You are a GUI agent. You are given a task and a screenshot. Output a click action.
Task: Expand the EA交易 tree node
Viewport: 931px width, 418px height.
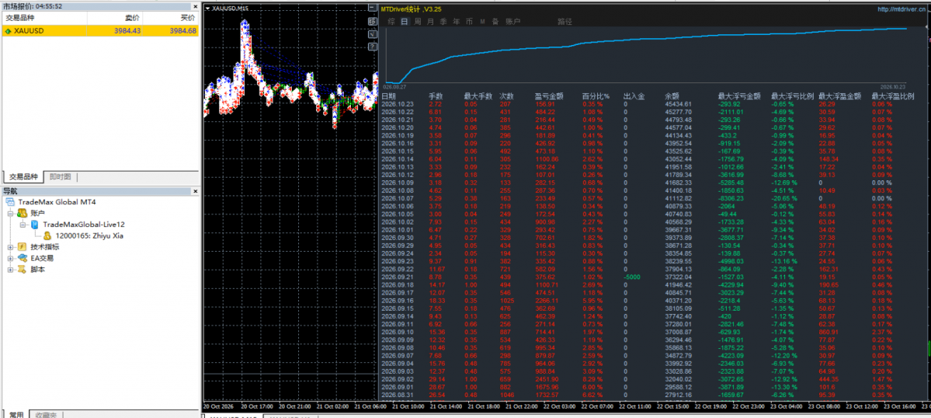9,258
